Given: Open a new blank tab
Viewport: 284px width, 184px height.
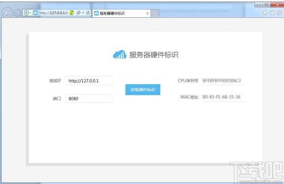Looking at the screenshot, I should (155, 13).
